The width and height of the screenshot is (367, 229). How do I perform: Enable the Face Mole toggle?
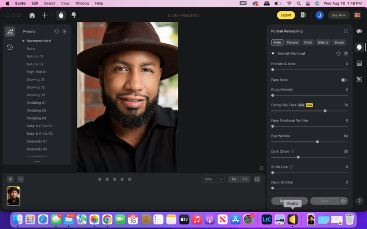(344, 80)
